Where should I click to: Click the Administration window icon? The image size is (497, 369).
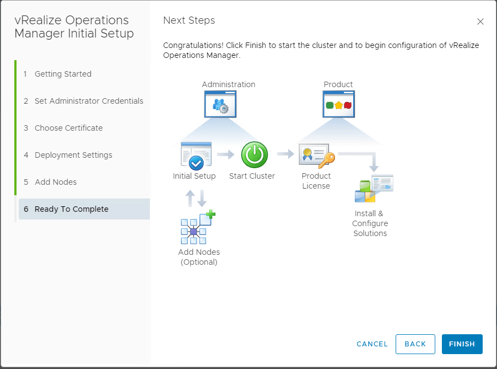point(220,104)
